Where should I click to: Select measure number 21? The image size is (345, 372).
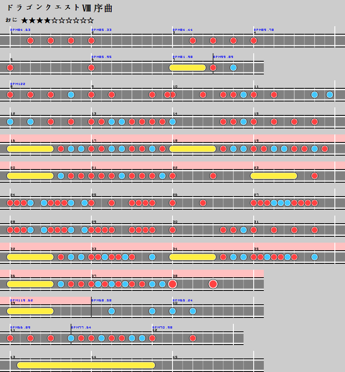tap(94, 168)
